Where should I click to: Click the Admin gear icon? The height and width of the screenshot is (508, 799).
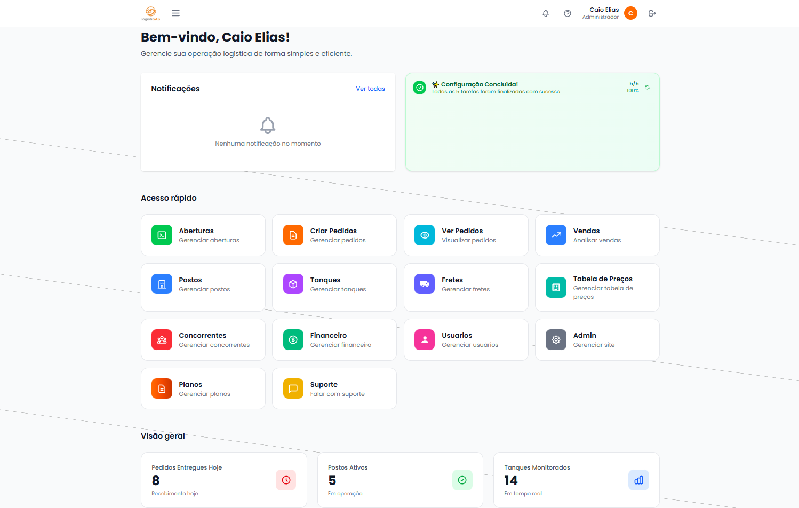tap(556, 340)
